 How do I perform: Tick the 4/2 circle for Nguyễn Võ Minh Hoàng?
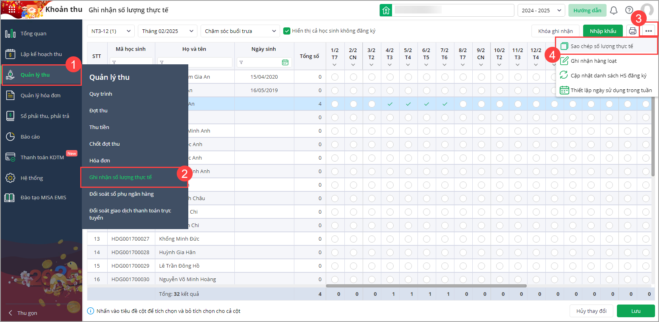pyautogui.click(x=390, y=279)
